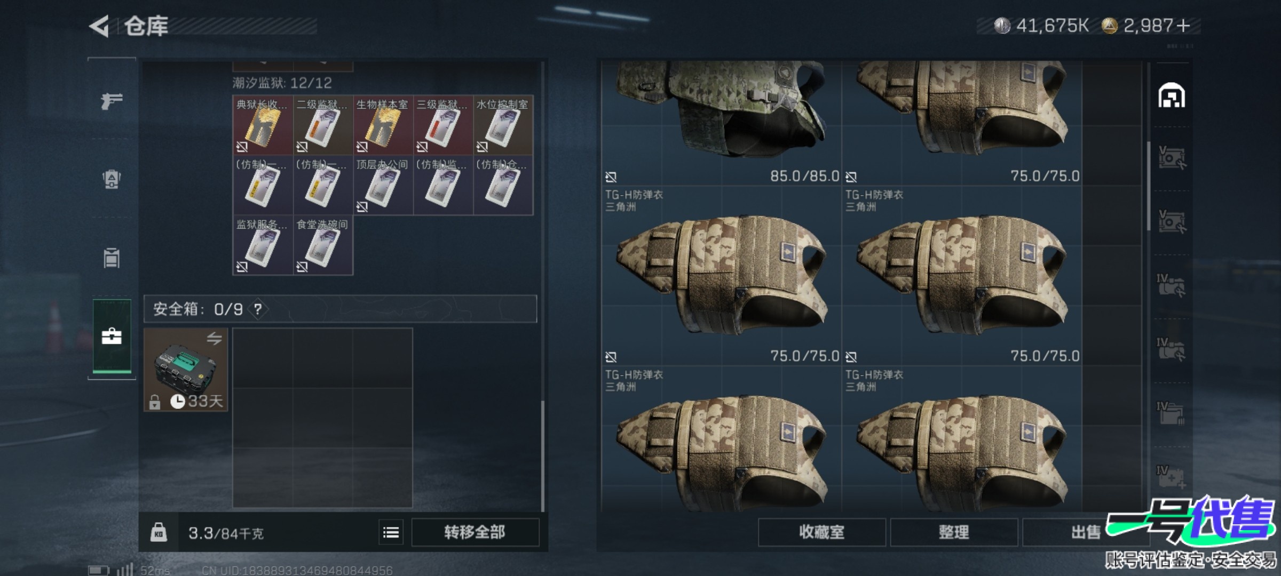Screen dimensions: 1281x576
Task: Open the chest rig category icon
Action: pyautogui.click(x=112, y=258)
